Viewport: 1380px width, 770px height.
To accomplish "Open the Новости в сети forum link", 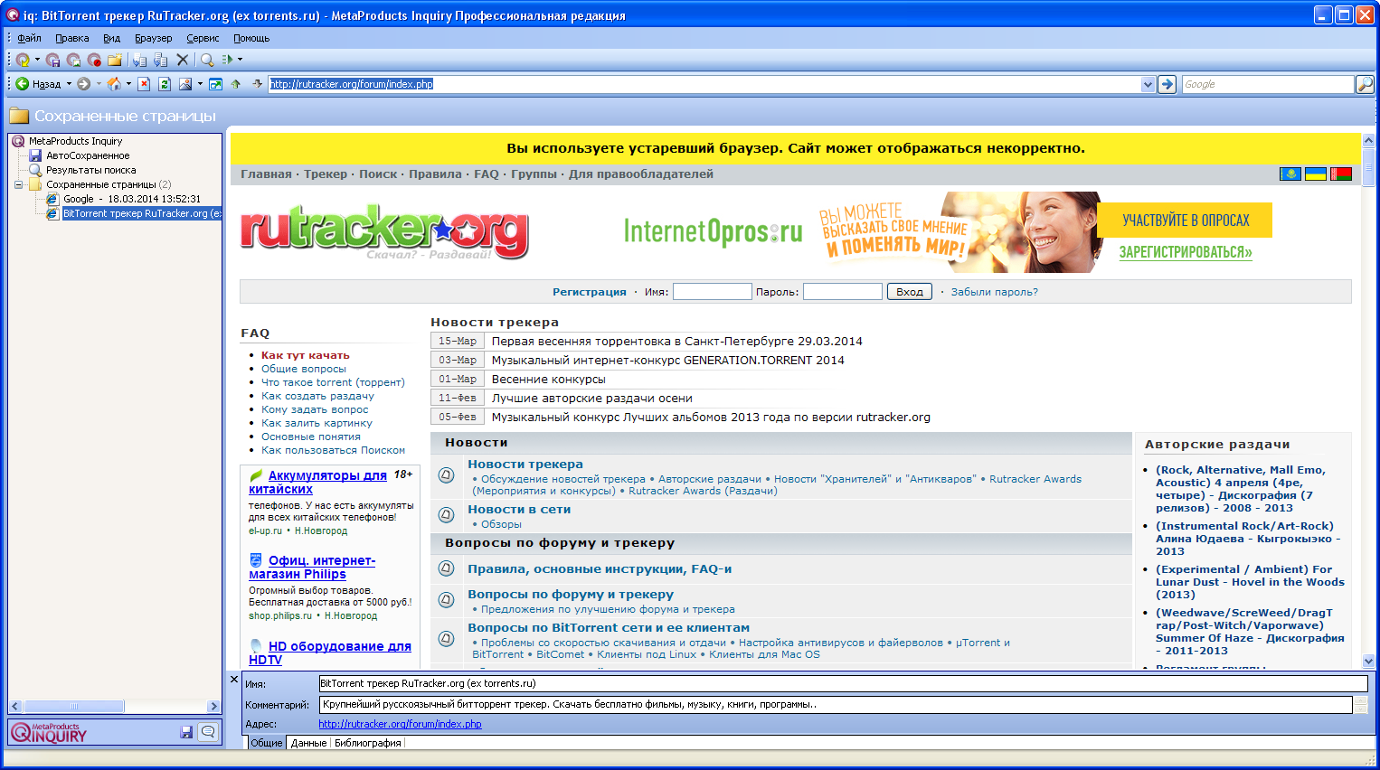I will coord(519,509).
